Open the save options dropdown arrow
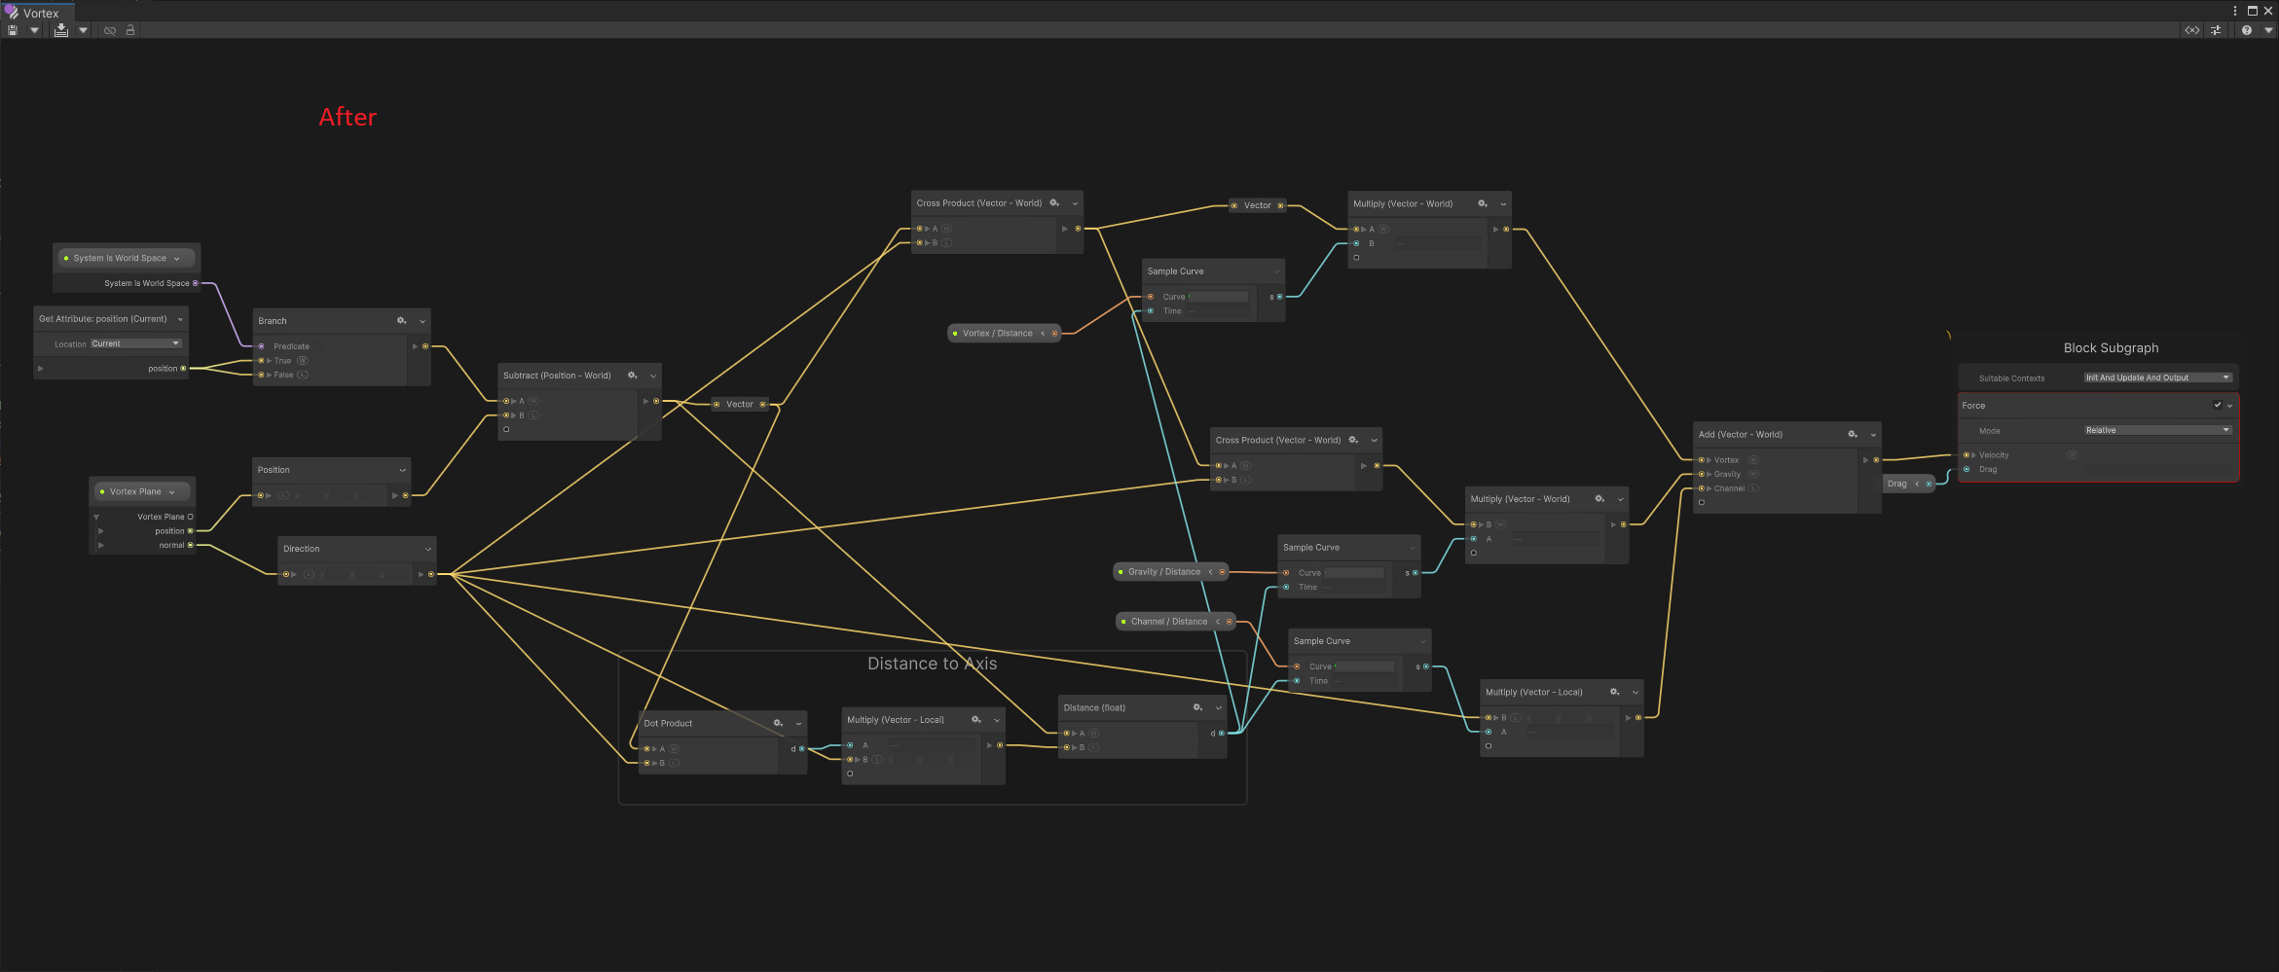Viewport: 2279px width, 972px height. coord(34,30)
